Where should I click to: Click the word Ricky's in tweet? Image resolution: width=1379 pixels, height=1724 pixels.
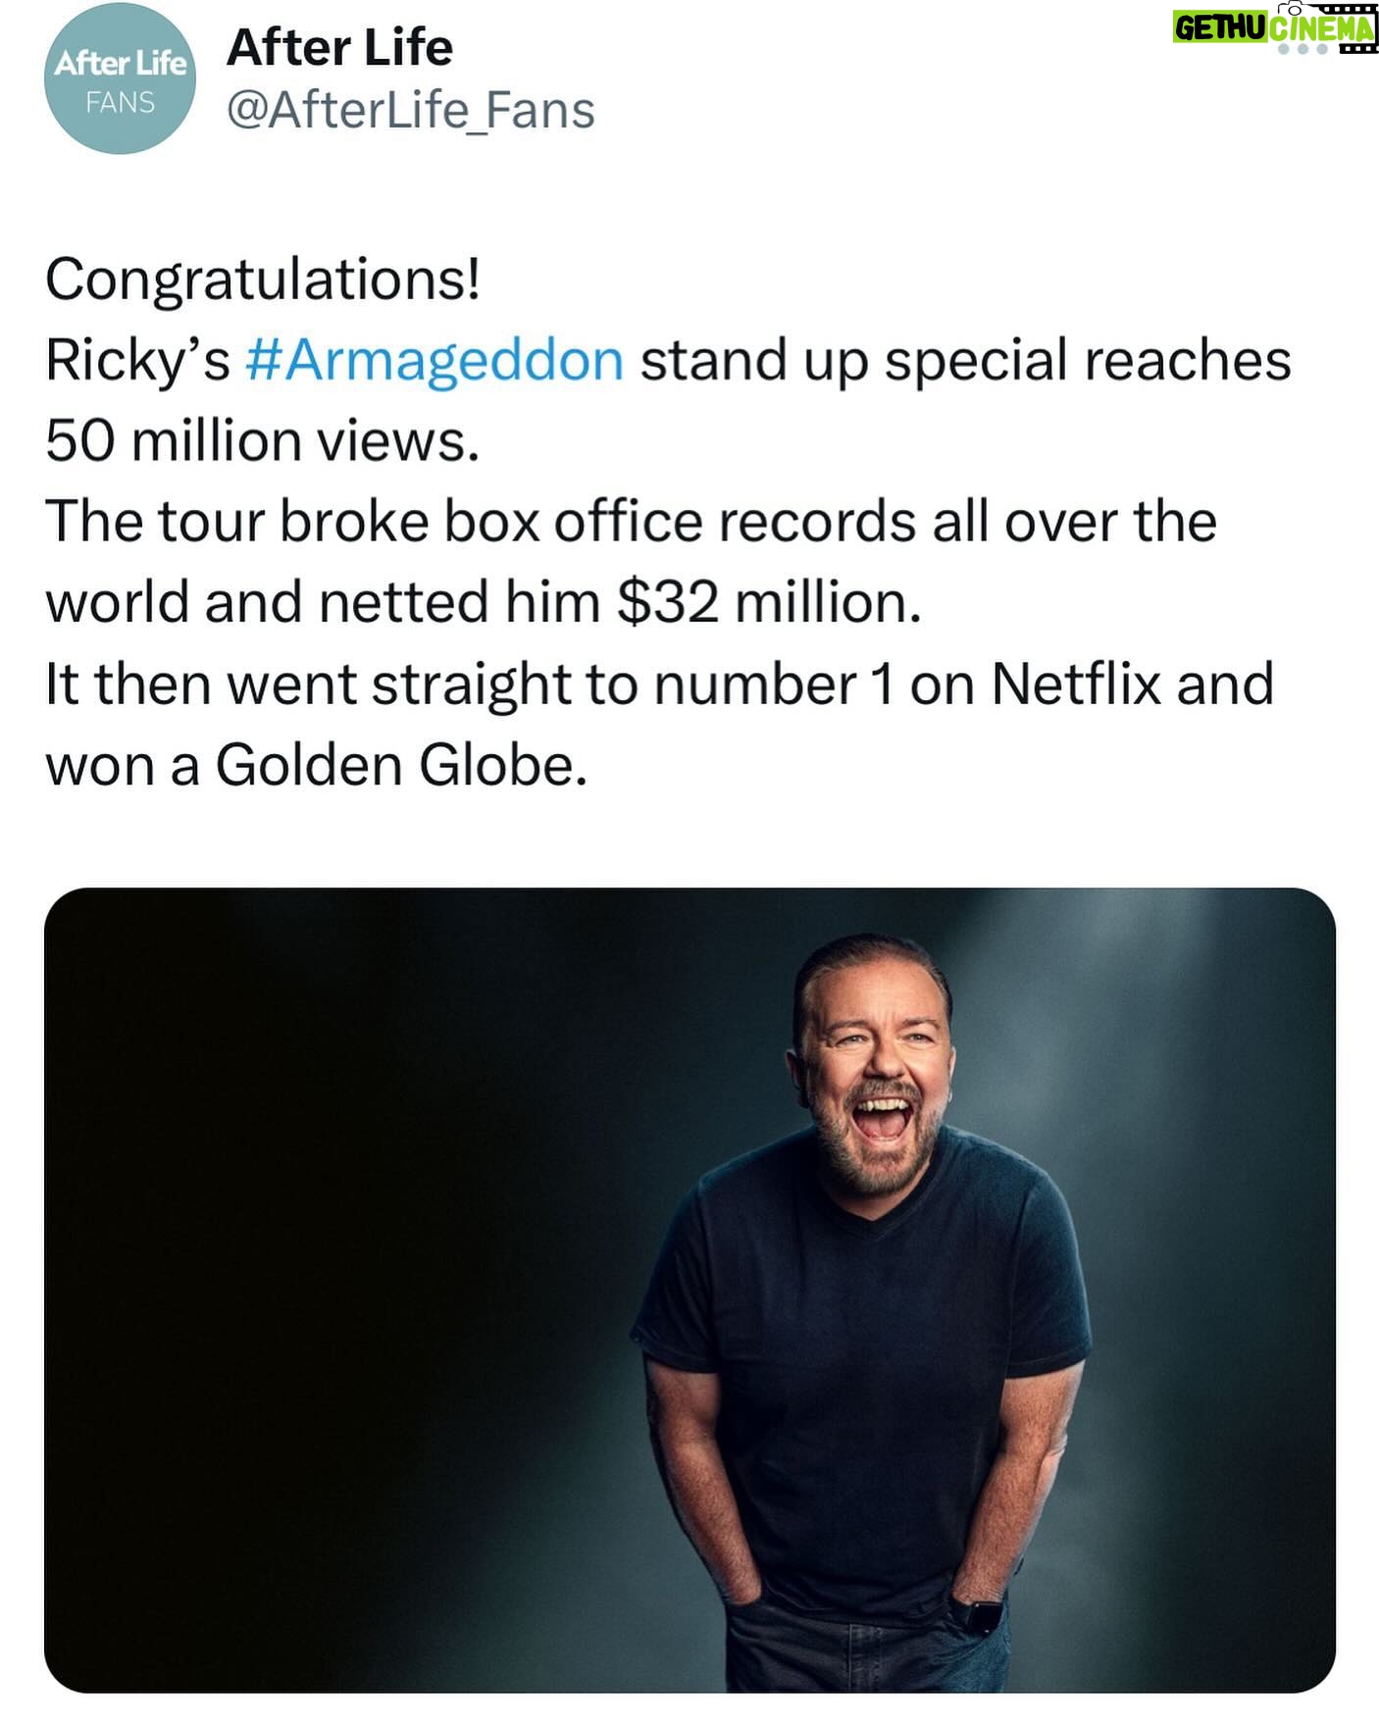pyautogui.click(x=137, y=361)
